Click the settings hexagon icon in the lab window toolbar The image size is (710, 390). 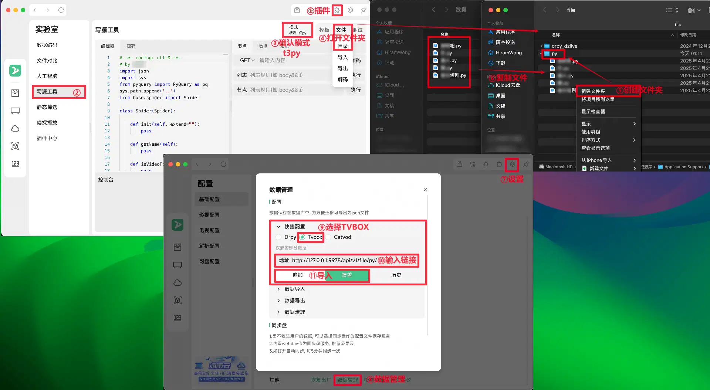click(350, 10)
